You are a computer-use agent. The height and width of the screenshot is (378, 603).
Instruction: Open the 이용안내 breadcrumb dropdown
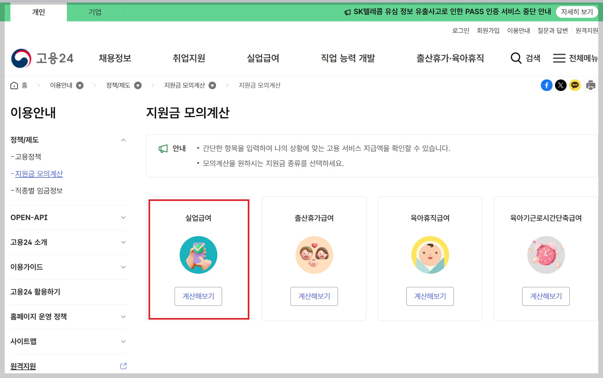[80, 85]
